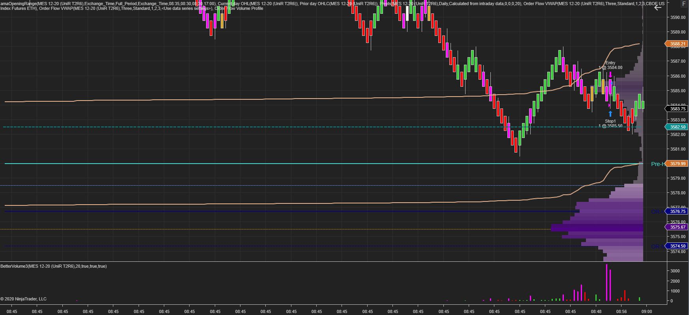Click the blue Stop1 up-arrow marker
This screenshot has width=689, height=315.
tap(610, 114)
